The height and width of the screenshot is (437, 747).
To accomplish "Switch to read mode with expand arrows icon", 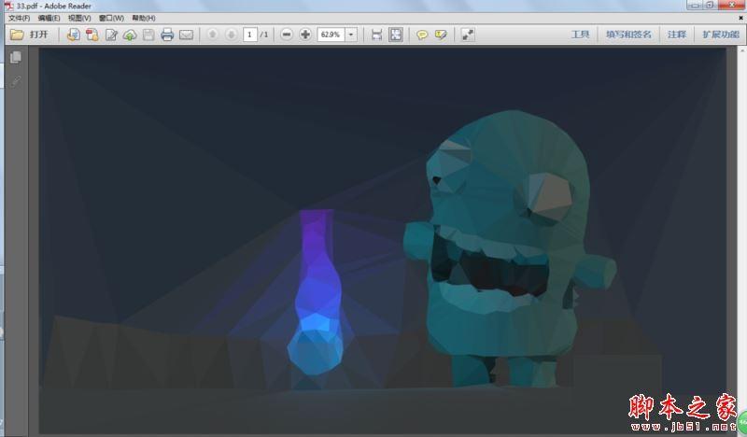I will pyautogui.click(x=468, y=35).
